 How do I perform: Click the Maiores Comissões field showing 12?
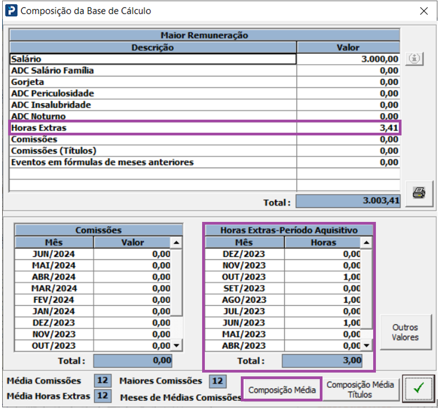tap(217, 381)
